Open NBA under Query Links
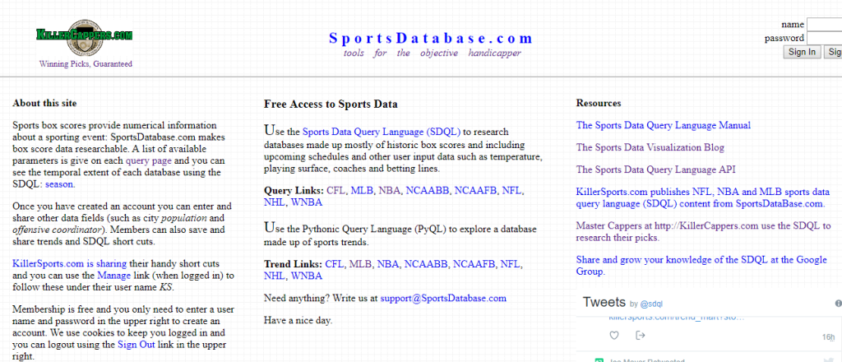Screen dimensions: 842x362 390,191
